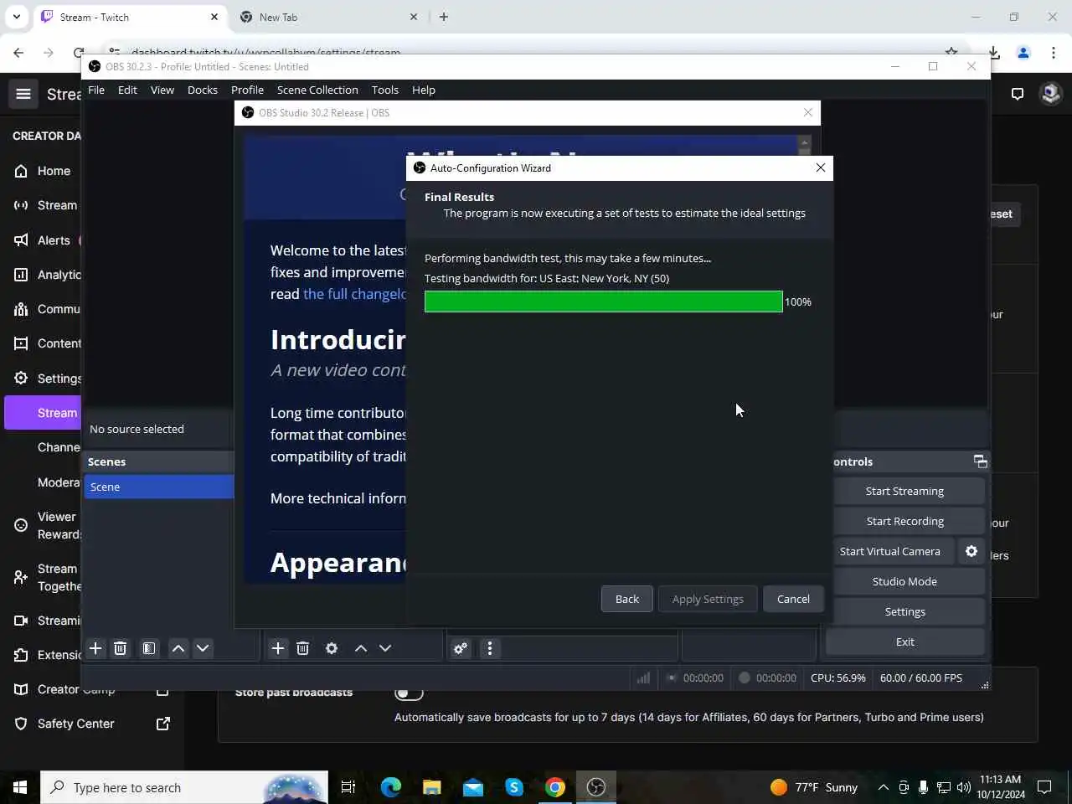Image resolution: width=1072 pixels, height=804 pixels.
Task: Open OBS File menu
Action: point(96,90)
